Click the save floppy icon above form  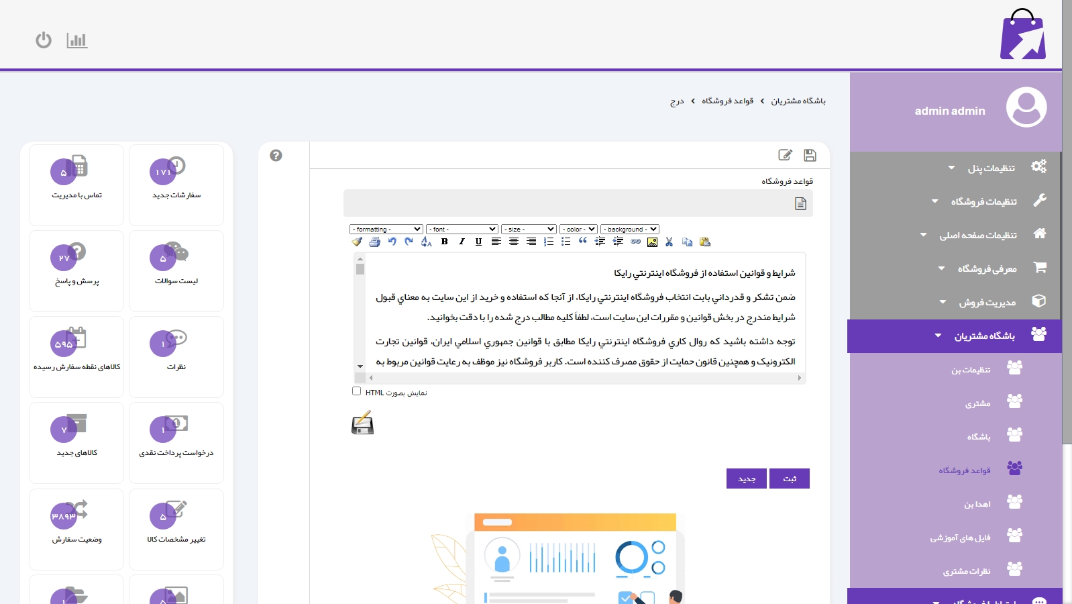pyautogui.click(x=810, y=155)
